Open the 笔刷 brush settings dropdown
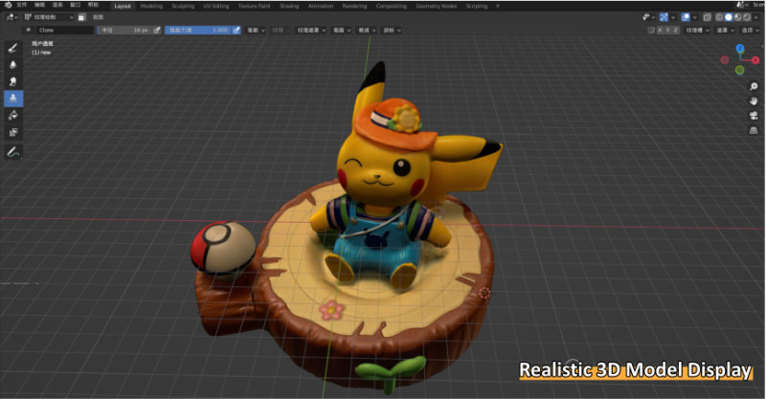The height and width of the screenshot is (399, 766). click(256, 31)
